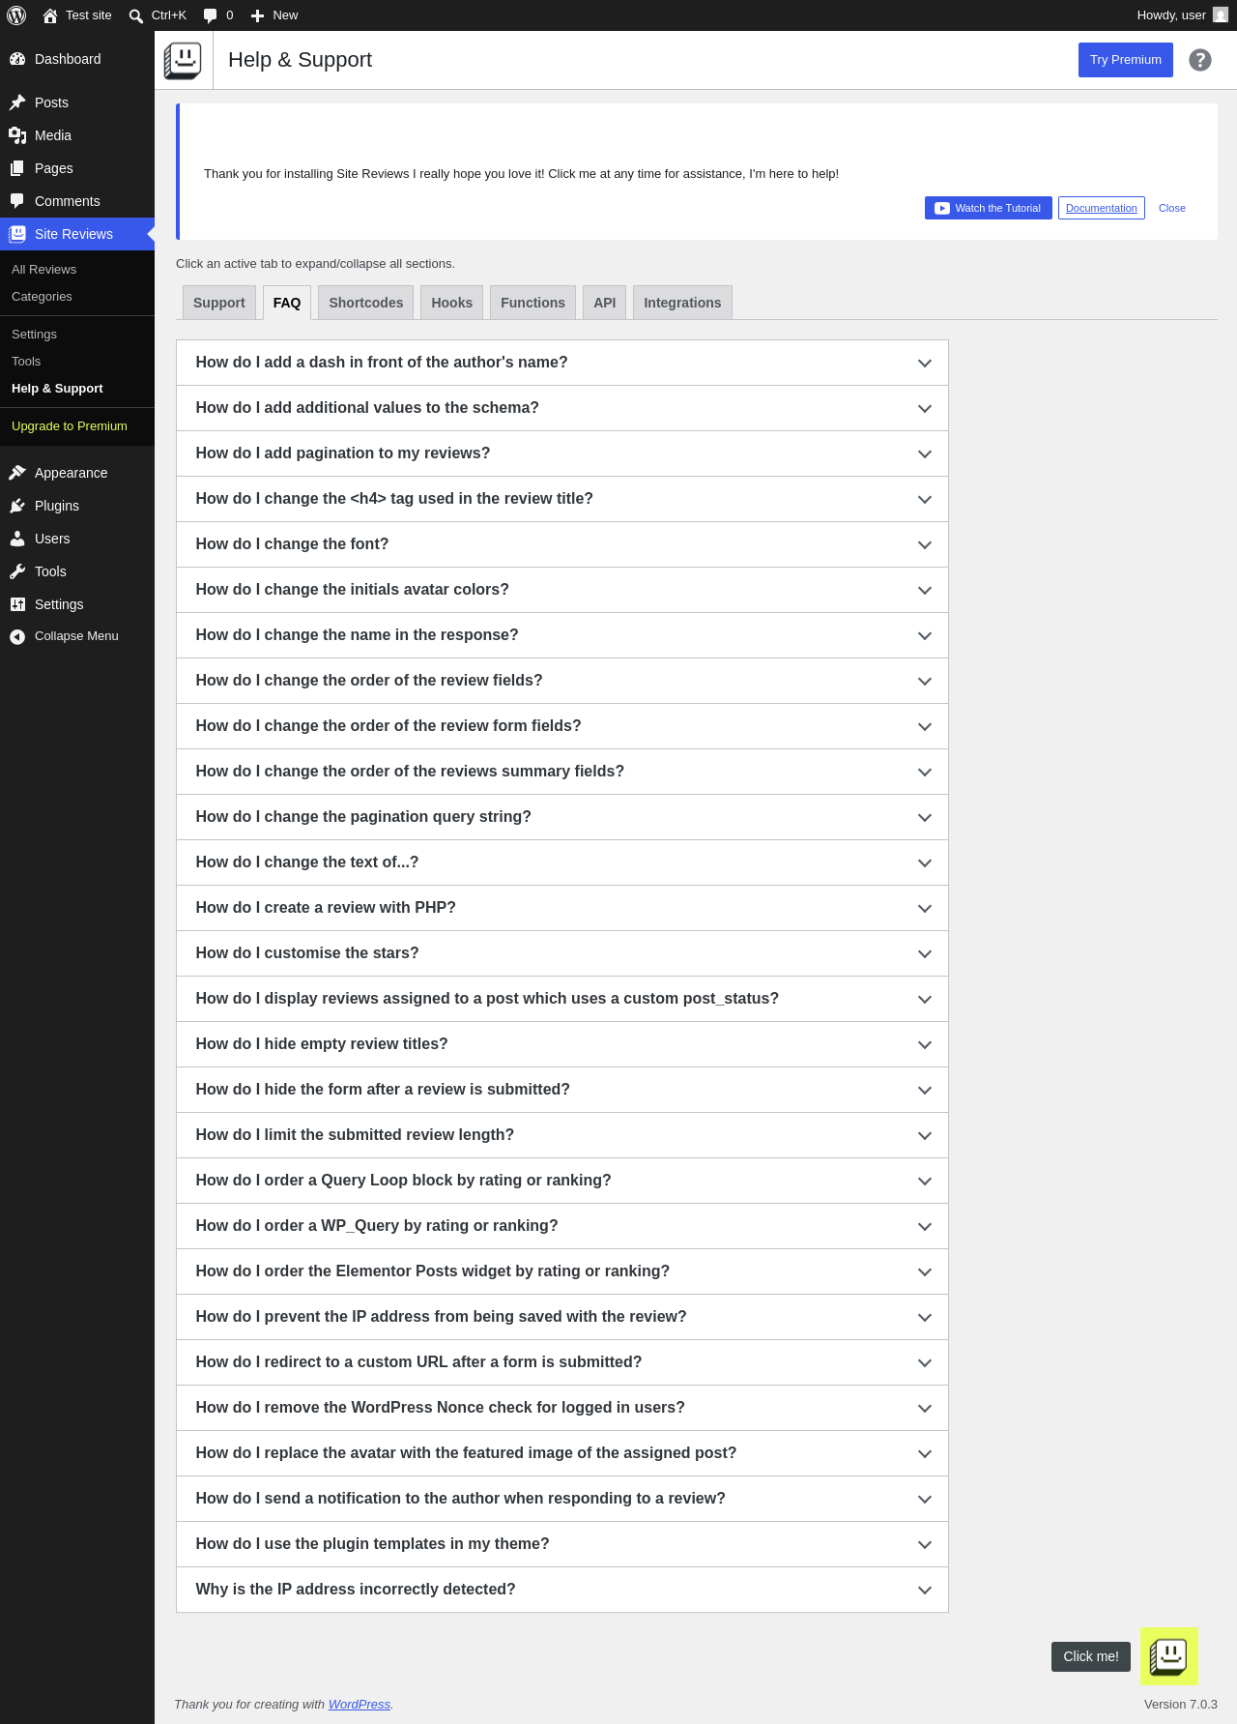
Task: Click the Plugins plug icon
Action: tap(17, 506)
